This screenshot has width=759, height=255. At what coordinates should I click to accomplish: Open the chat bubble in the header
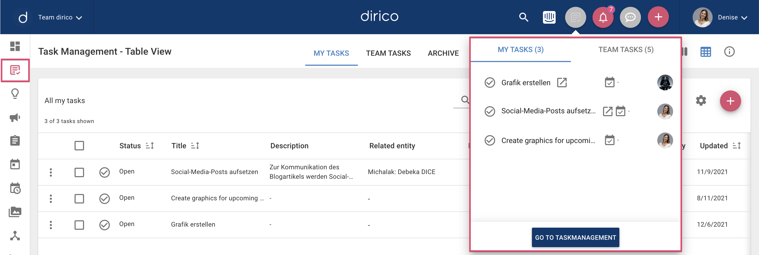point(630,17)
